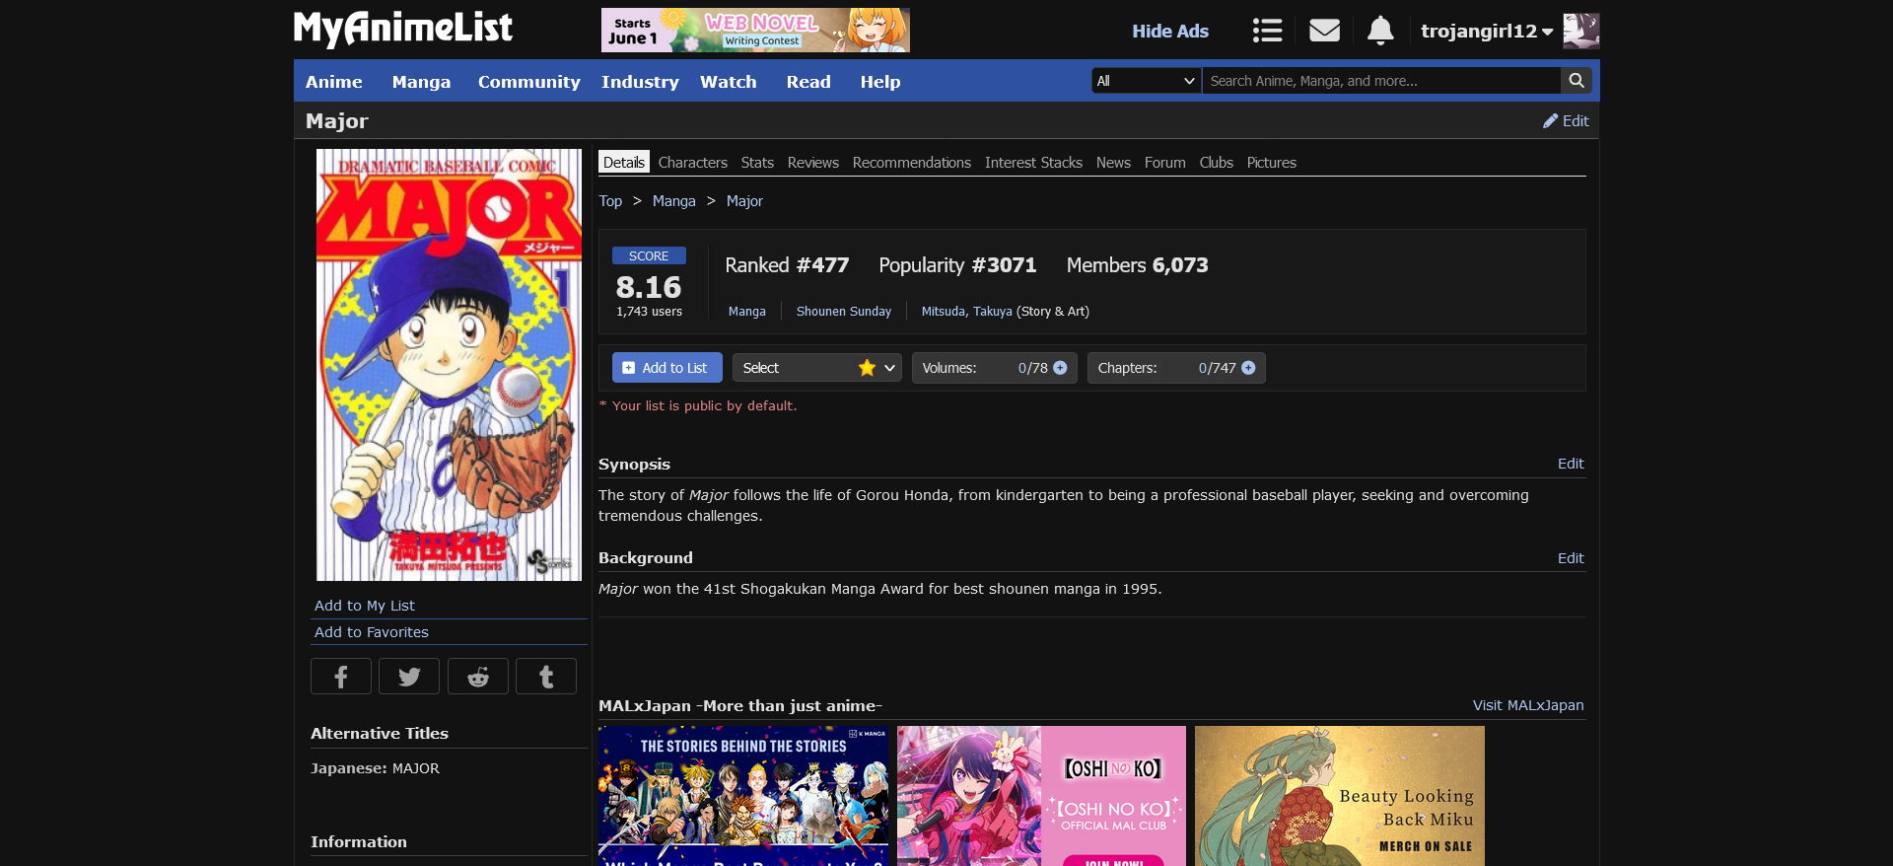Screen dimensions: 1893x866
Task: Click Add to Favorites link
Action: tap(372, 632)
